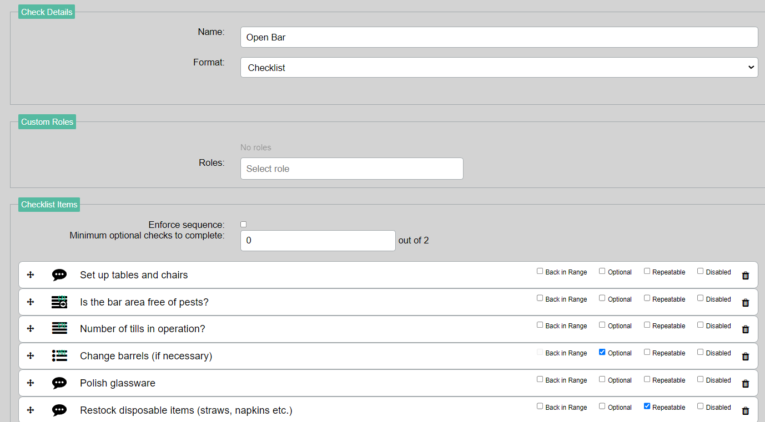This screenshot has height=422, width=765.
Task: Check Back in Range for 'Number of tills in operation?'
Action: point(540,325)
